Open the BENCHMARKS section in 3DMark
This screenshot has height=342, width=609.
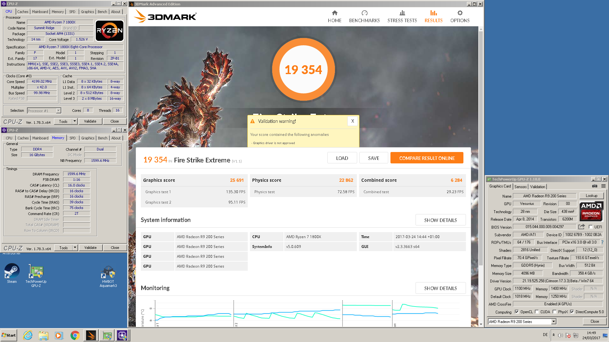364,16
